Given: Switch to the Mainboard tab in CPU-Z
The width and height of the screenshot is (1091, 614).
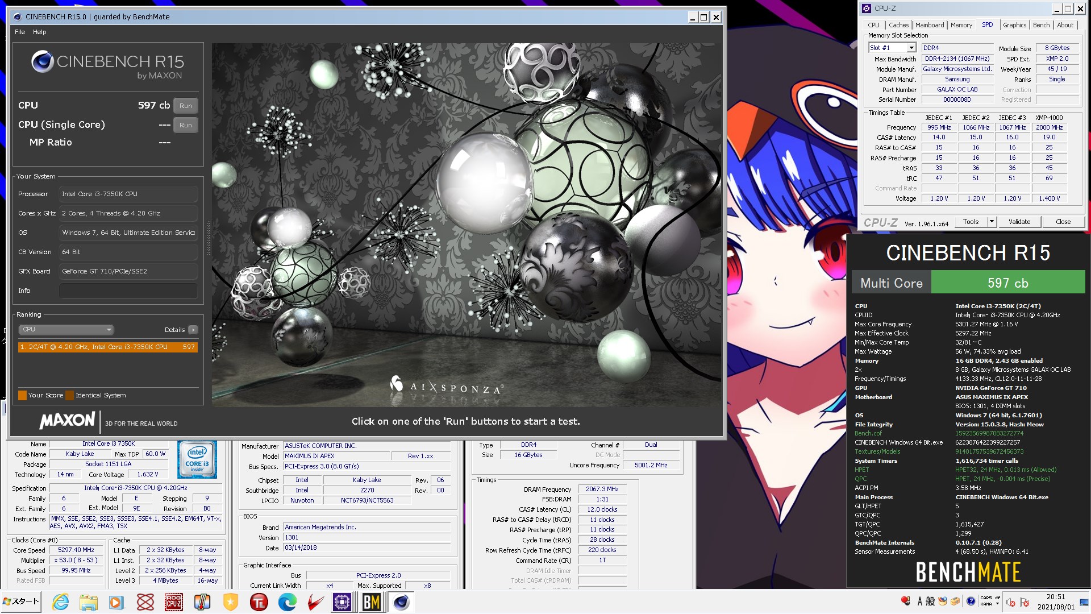Looking at the screenshot, I should point(930,25).
